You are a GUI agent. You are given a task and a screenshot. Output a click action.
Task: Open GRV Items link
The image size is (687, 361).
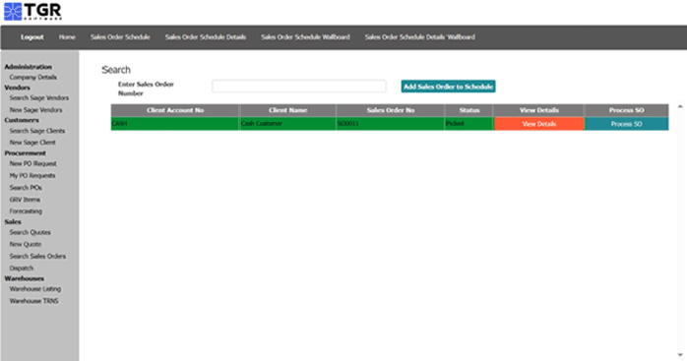click(x=25, y=200)
